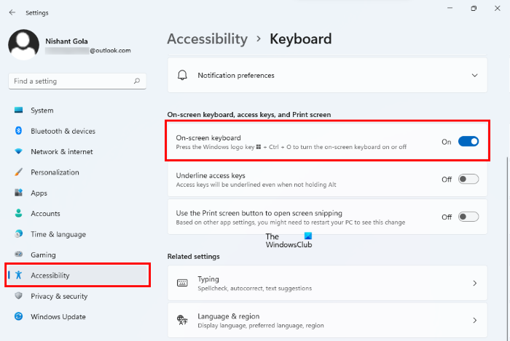Screen dimensions: 510x341
Task: Turn off the On-screen keyboard toggle
Action: (468, 142)
